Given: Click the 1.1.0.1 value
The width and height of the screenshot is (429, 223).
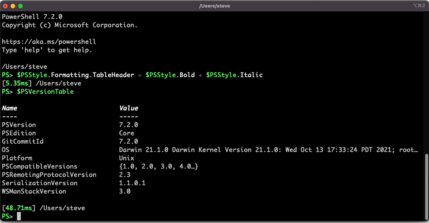Looking at the screenshot, I should (x=132, y=183).
